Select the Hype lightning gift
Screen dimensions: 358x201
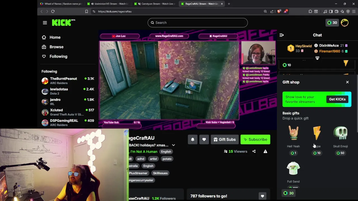pos(317,140)
